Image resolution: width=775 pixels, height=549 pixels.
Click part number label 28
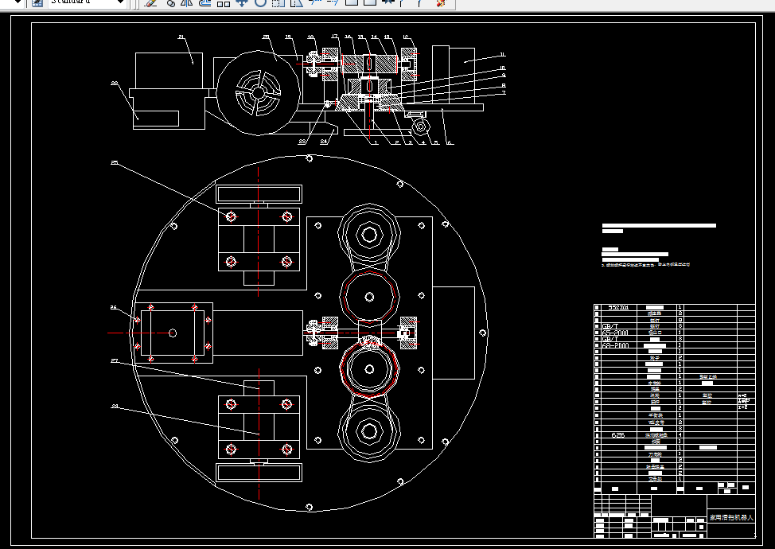click(x=115, y=407)
